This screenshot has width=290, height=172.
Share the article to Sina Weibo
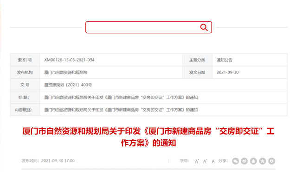click(245, 161)
